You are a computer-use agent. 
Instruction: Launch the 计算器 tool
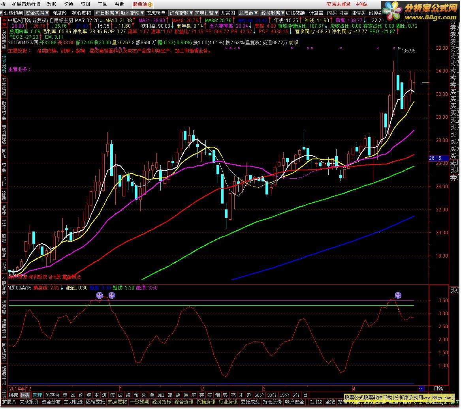pyautogui.click(x=316, y=13)
